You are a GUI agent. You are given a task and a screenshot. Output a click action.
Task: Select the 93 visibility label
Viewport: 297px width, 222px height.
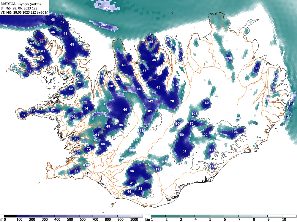click(73, 117)
